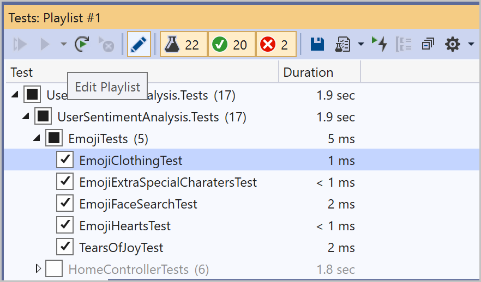
Task: Repeat last run icon
Action: click(x=82, y=44)
